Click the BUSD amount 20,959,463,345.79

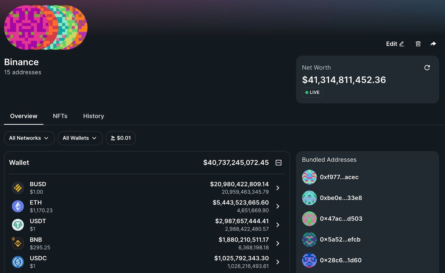point(245,192)
